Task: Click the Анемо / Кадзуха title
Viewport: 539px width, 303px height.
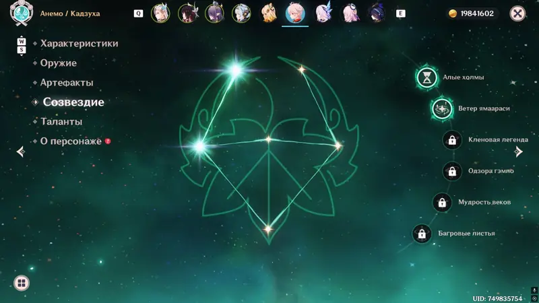Action: [x=70, y=13]
